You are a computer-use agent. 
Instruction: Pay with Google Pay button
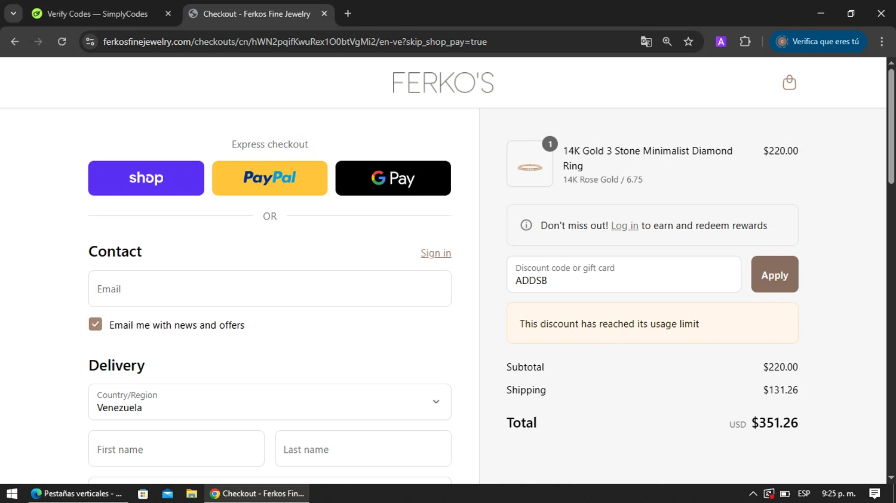[393, 178]
